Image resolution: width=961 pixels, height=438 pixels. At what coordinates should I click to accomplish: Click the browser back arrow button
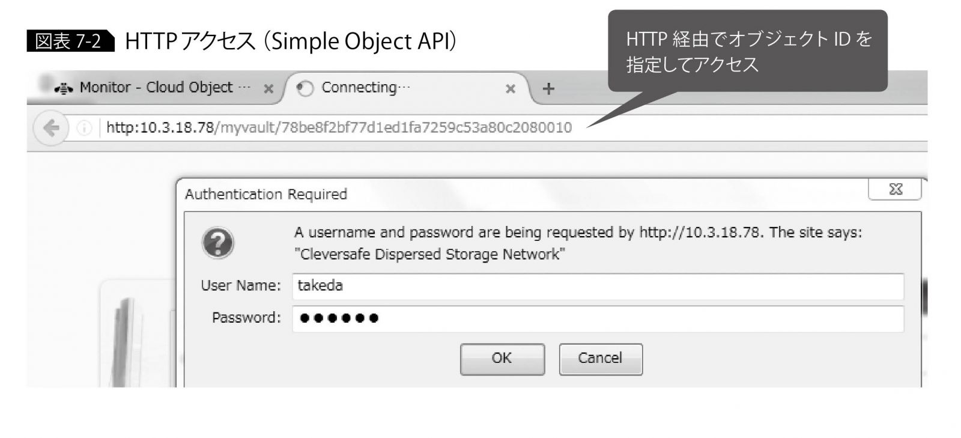point(51,128)
